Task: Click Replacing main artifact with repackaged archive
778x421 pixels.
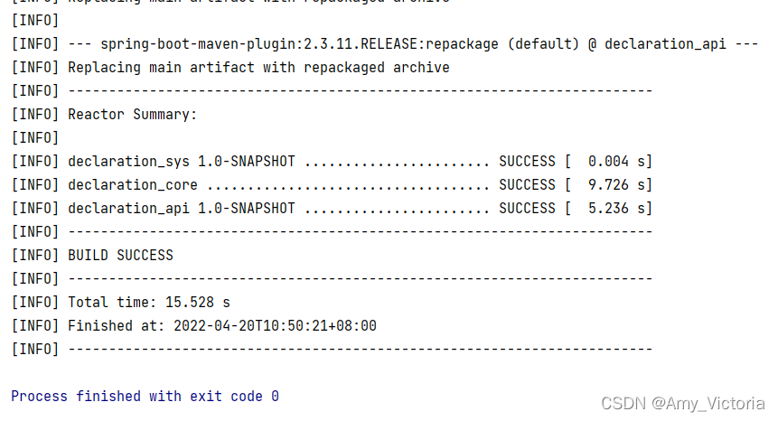Action: click(258, 68)
